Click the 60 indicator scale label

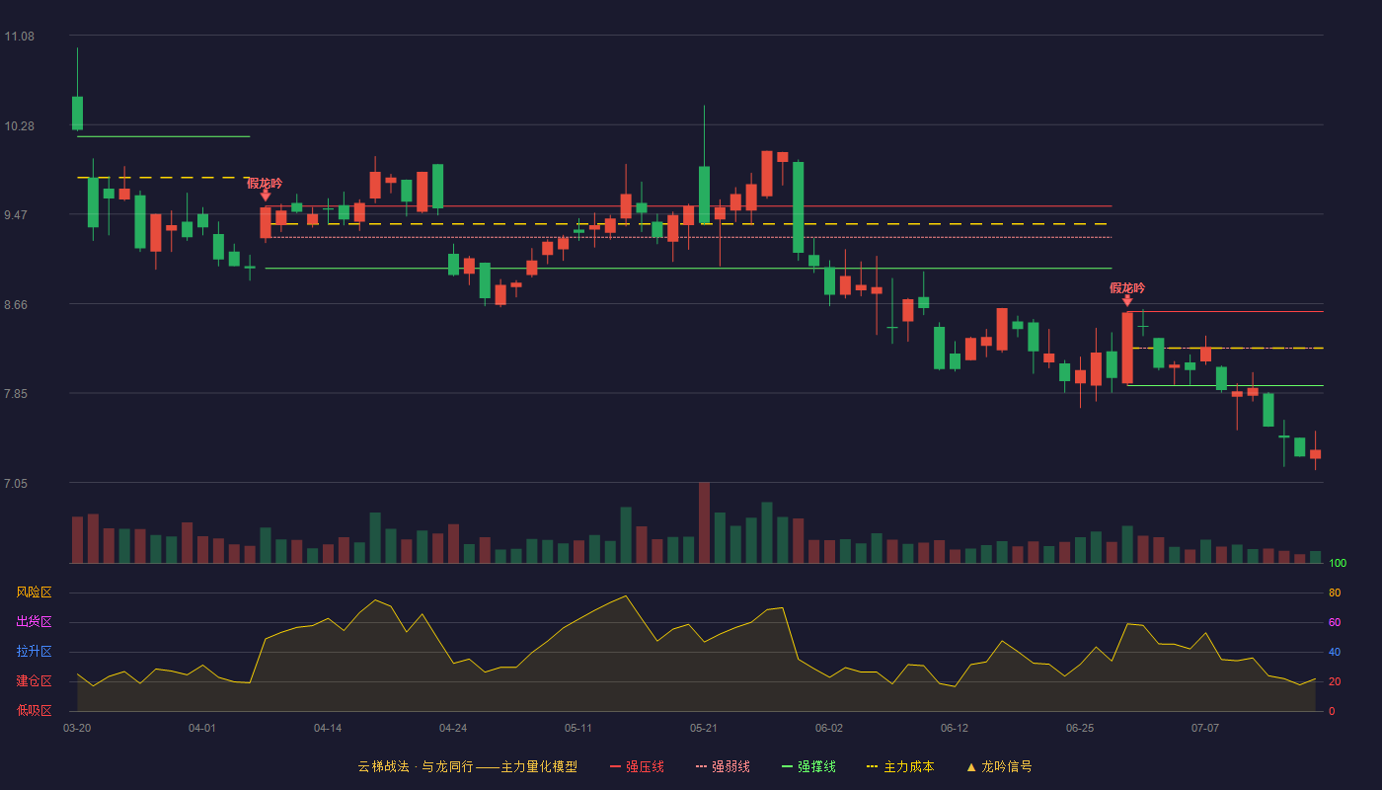[x=1335, y=622]
